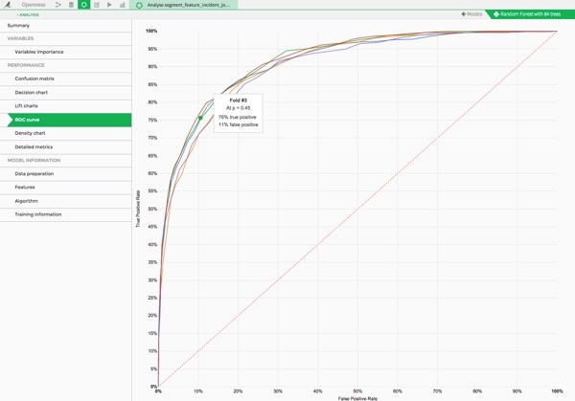Select the green Analyses circle icon
This screenshot has height=401, width=575.
84,5
